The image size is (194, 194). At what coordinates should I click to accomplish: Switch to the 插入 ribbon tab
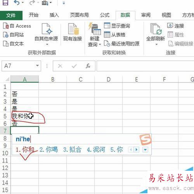coord(54,15)
